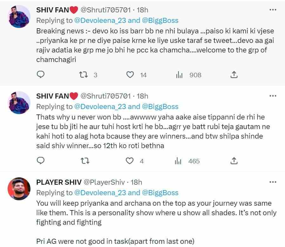Reply to tweet with 465 views
Viewport: 285px width, 247px height.
[41, 161]
